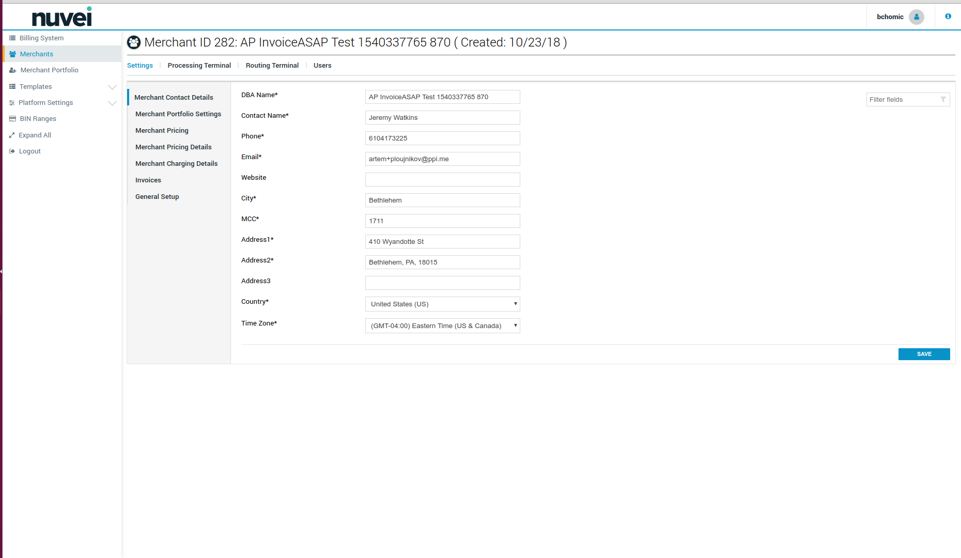Switch to the Settings tab
Viewport: 961px width, 558px height.
pos(140,66)
